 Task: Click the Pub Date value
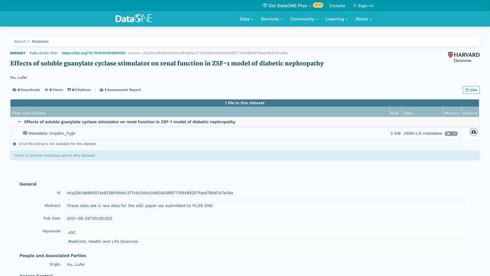[268, 219]
